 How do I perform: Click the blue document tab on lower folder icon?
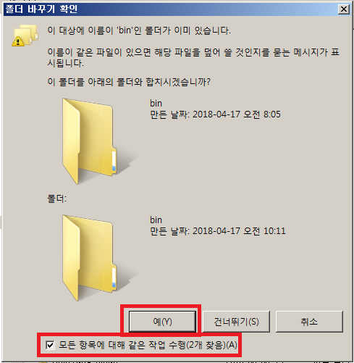click(x=114, y=285)
